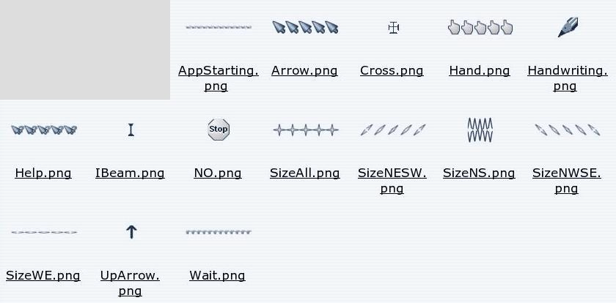Screen dimensions: 616x303
Task: Click the Wait cursor animation strip thumbnail
Action: pos(219,232)
